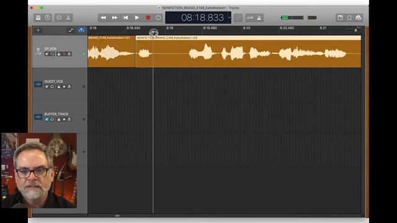Image resolution: width=397 pixels, height=223 pixels.
Task: Click the Fast Forward transport button
Action: coord(114,17)
